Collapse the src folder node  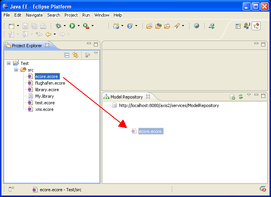16,70
